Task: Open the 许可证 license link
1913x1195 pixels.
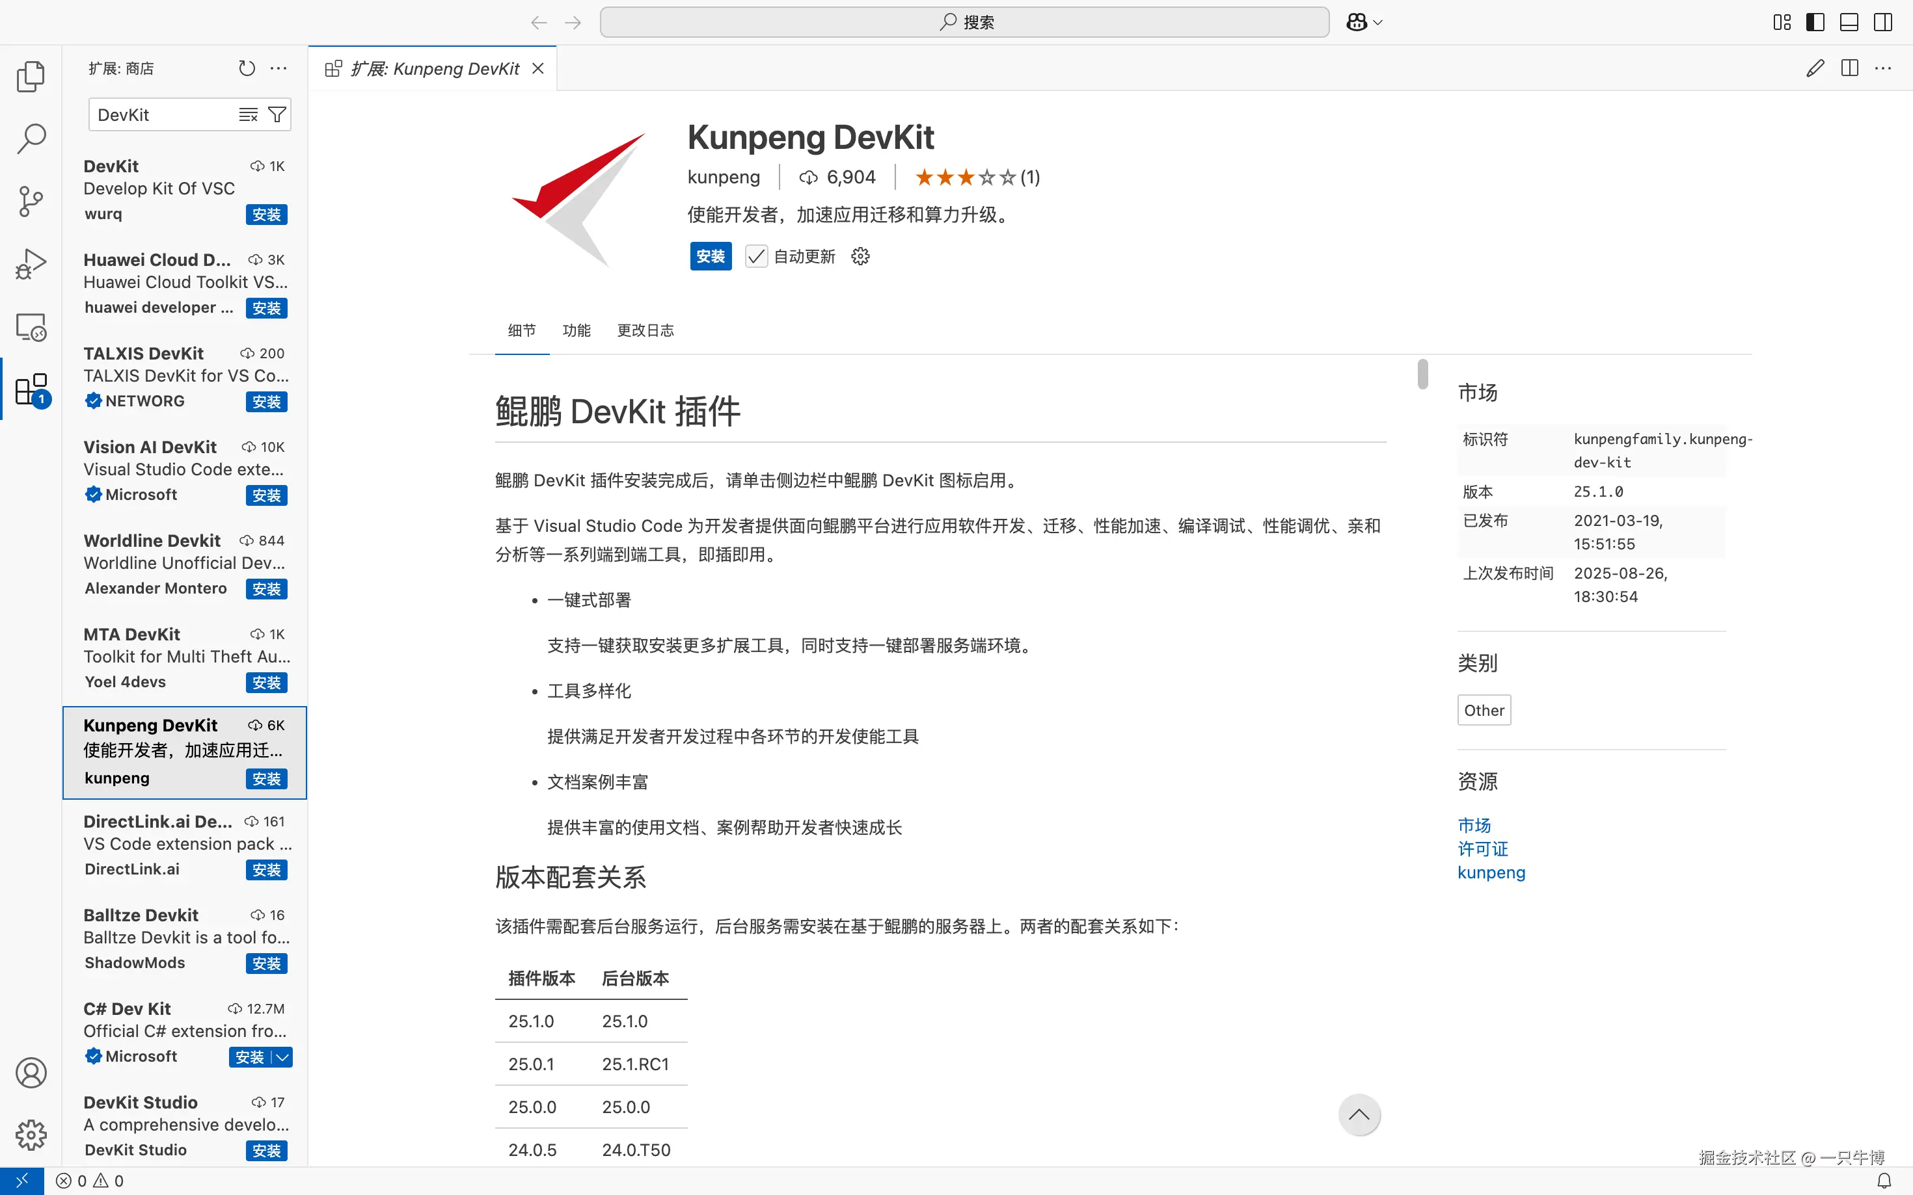Action: pyautogui.click(x=1483, y=849)
